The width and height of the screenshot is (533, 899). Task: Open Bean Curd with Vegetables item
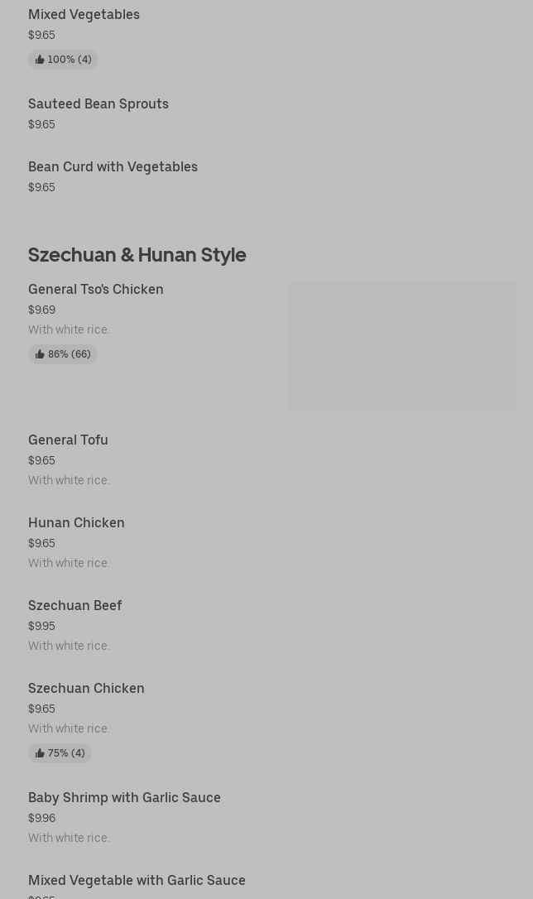113,166
